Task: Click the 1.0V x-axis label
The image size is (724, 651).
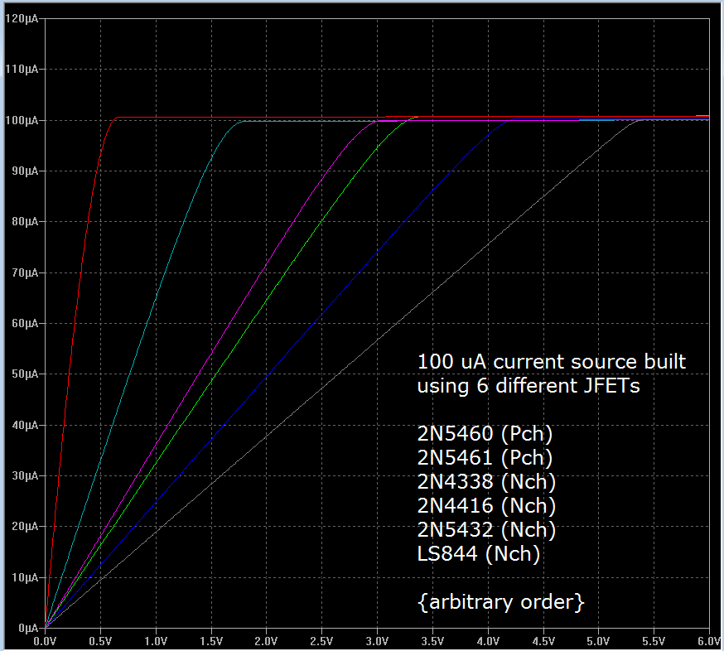Action: (x=156, y=641)
